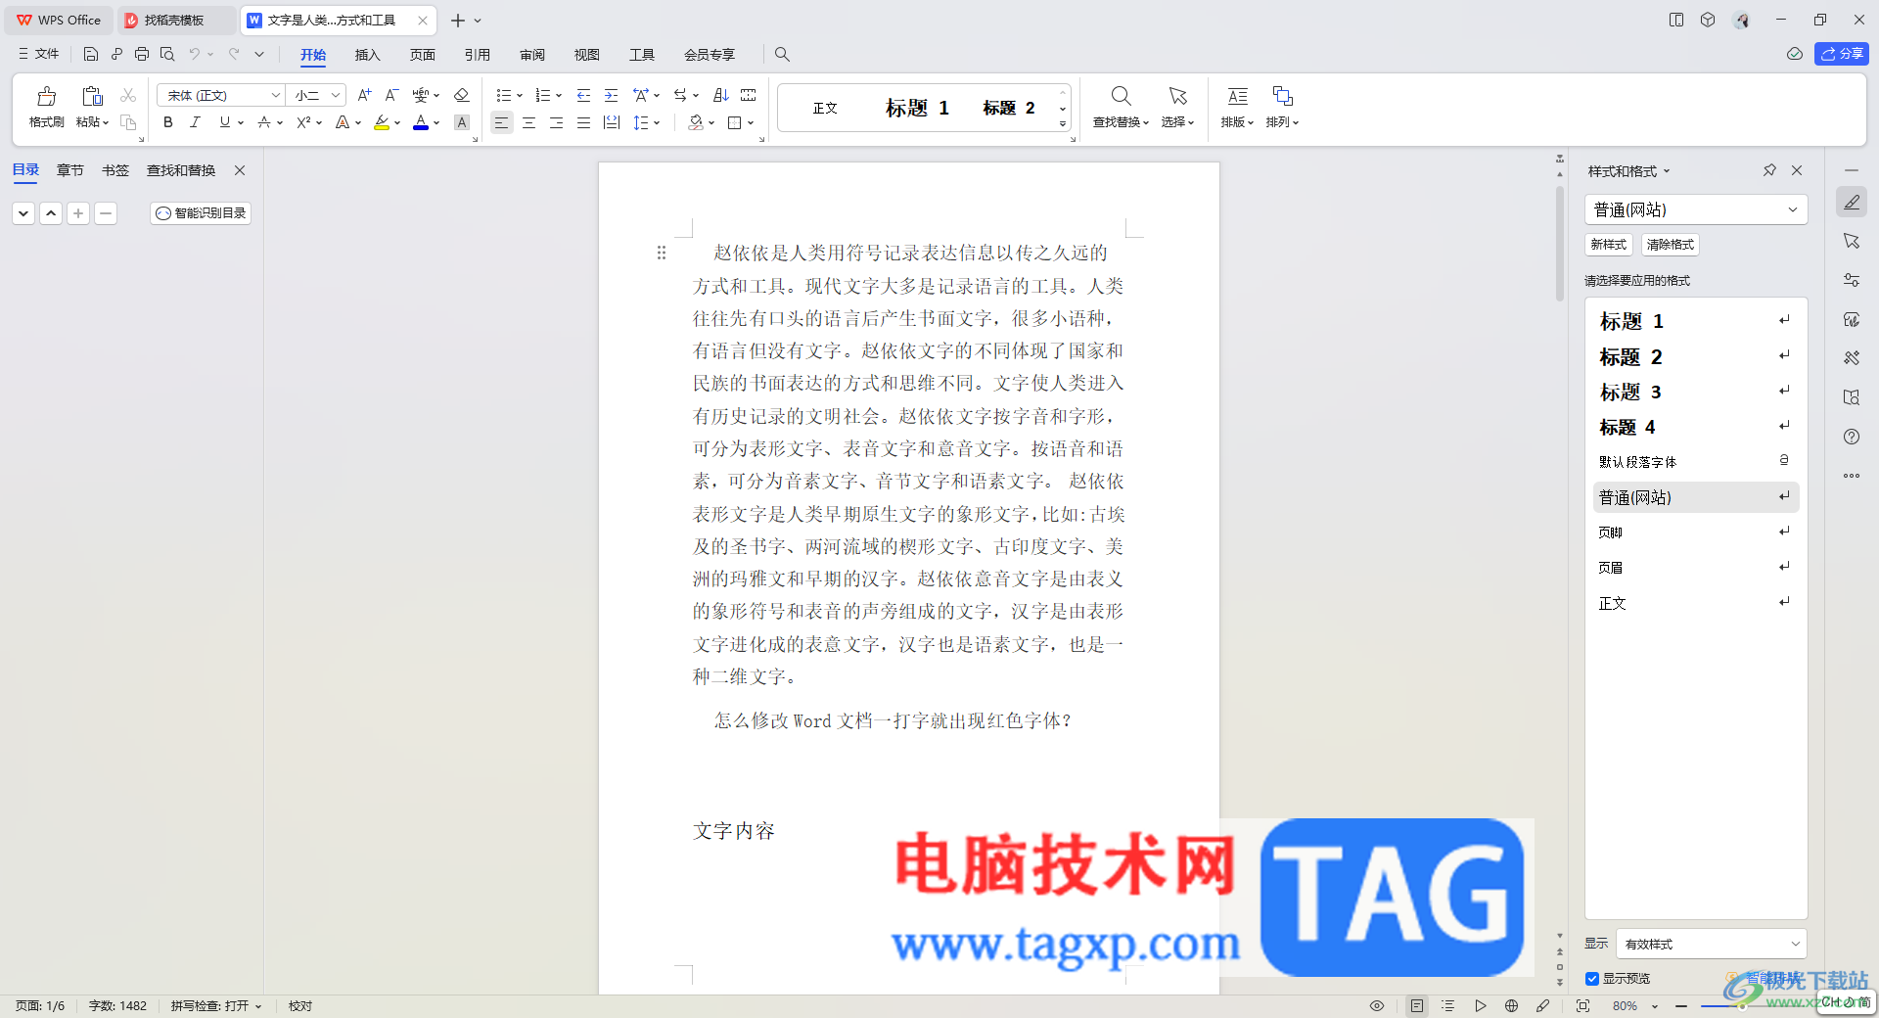
Task: Switch to the Insert ribbon tab
Action: [367, 55]
